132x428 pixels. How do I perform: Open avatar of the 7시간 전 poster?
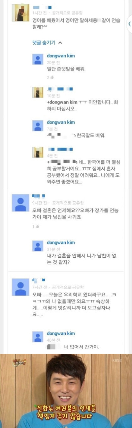pos(20,287)
